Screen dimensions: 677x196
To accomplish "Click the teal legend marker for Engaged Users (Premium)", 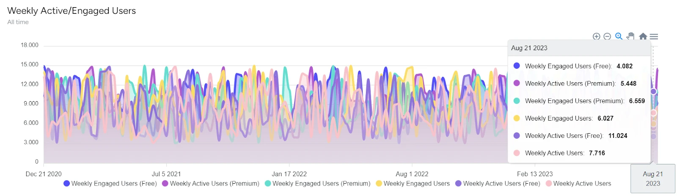I will pyautogui.click(x=267, y=183).
